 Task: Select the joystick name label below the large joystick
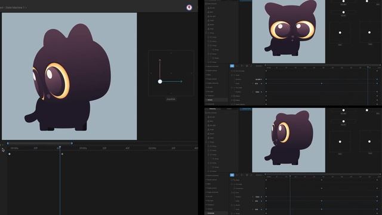[x=171, y=99]
